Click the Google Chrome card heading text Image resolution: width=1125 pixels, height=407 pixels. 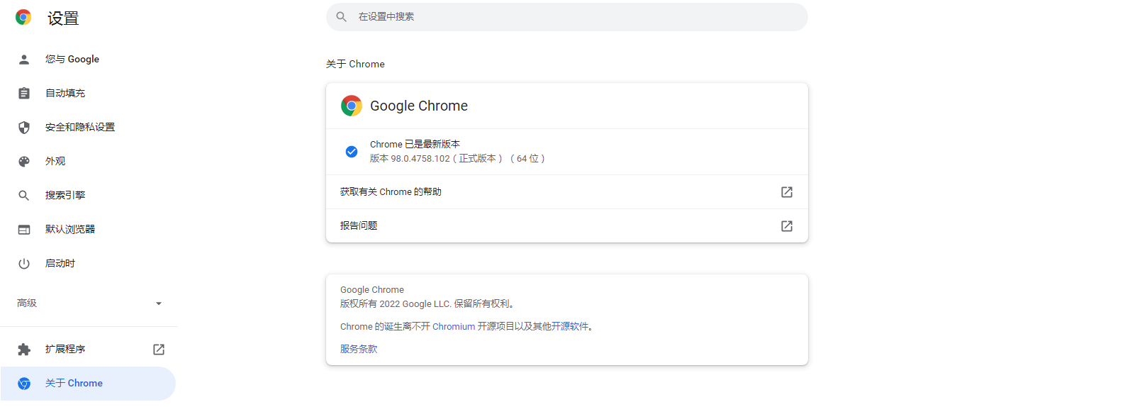419,106
